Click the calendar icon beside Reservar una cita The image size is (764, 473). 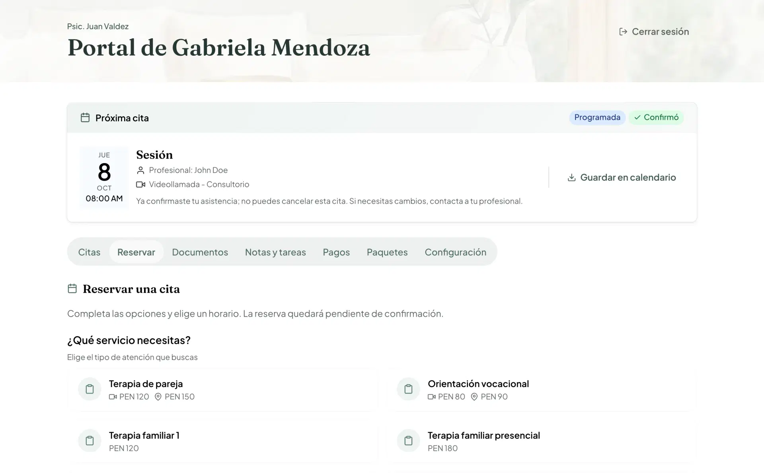[x=72, y=288]
